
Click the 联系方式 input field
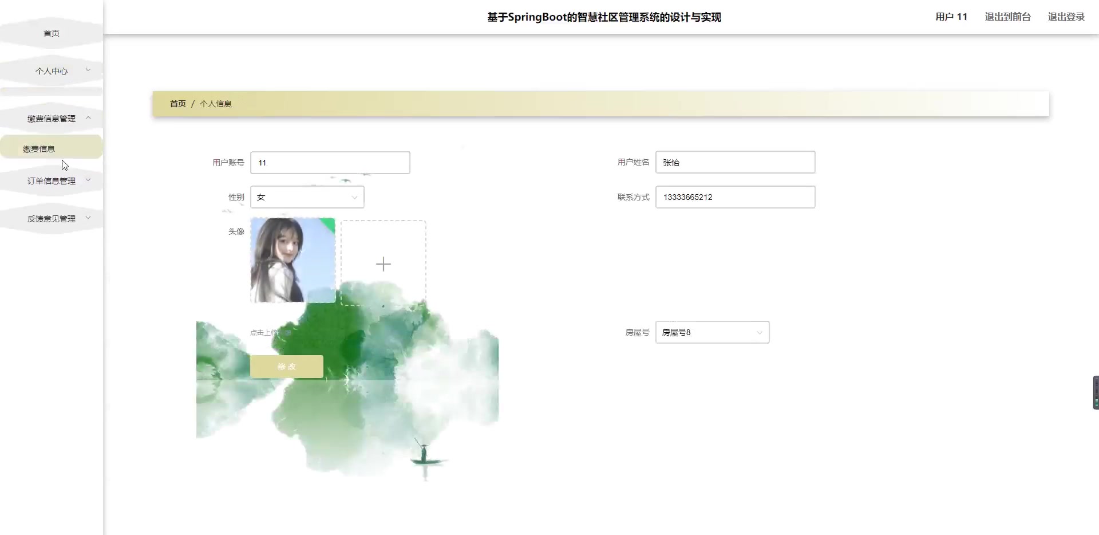click(736, 197)
